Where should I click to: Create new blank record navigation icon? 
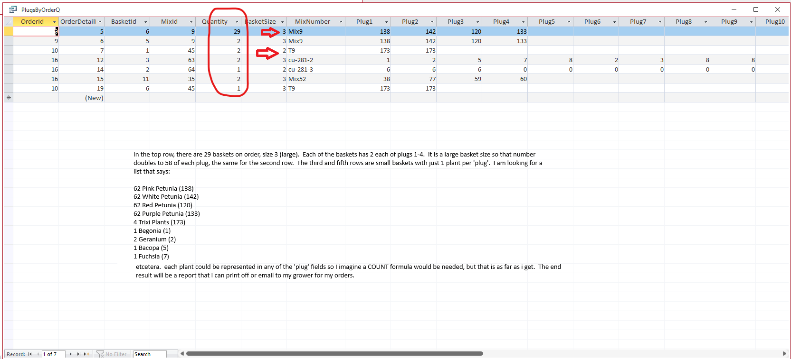pos(87,354)
